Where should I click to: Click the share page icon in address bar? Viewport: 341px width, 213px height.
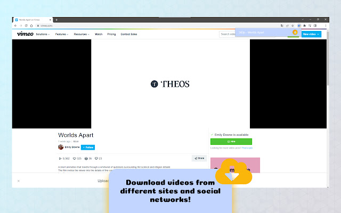coord(287,26)
